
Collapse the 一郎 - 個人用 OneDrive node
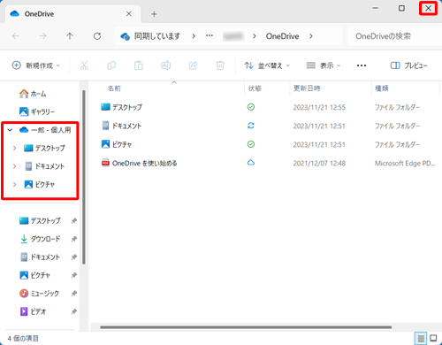coord(11,130)
